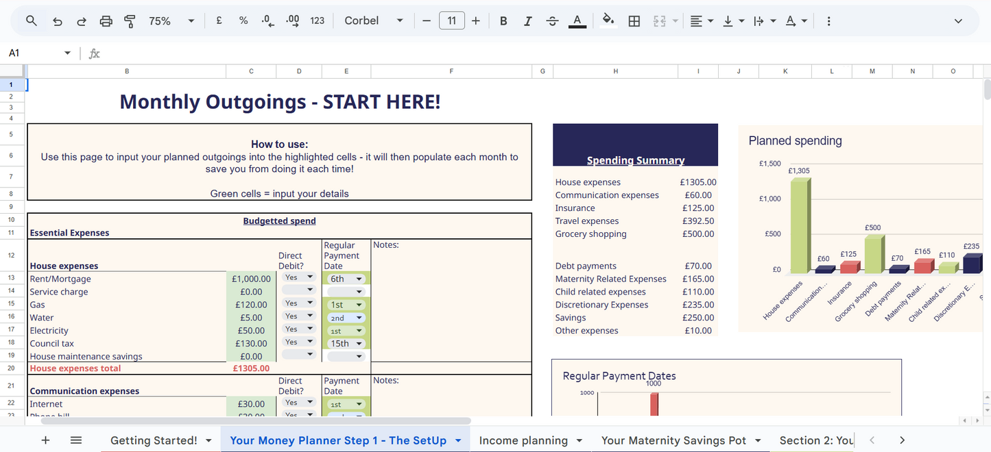991x452 pixels.
Task: Open the Corbel font dropdown
Action: 374,21
